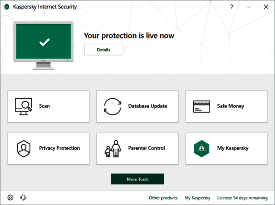Click the "Your protection is live now" heading
The image size is (275, 205).
pyautogui.click(x=129, y=35)
